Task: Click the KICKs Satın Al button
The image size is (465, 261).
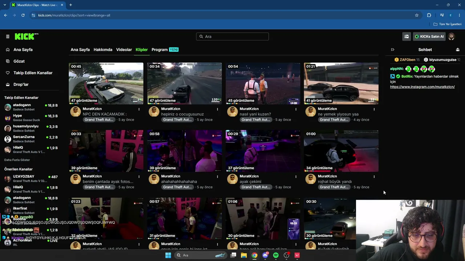Action: pyautogui.click(x=429, y=37)
